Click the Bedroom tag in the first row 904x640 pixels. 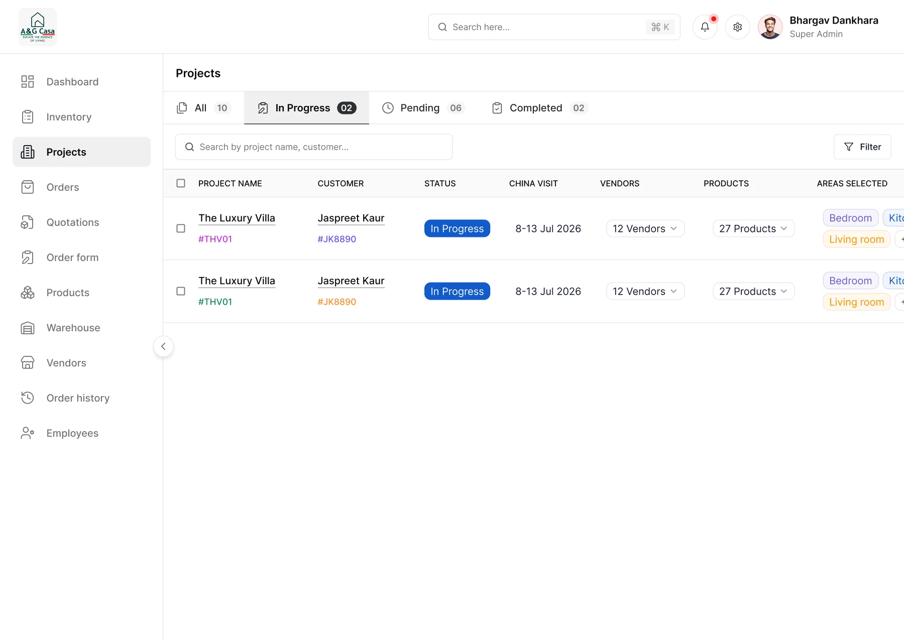(850, 218)
